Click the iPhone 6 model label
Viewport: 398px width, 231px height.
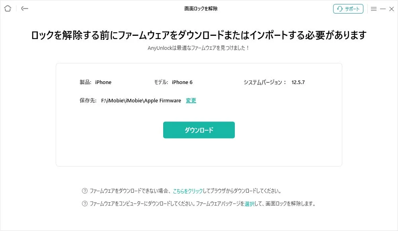coord(182,82)
